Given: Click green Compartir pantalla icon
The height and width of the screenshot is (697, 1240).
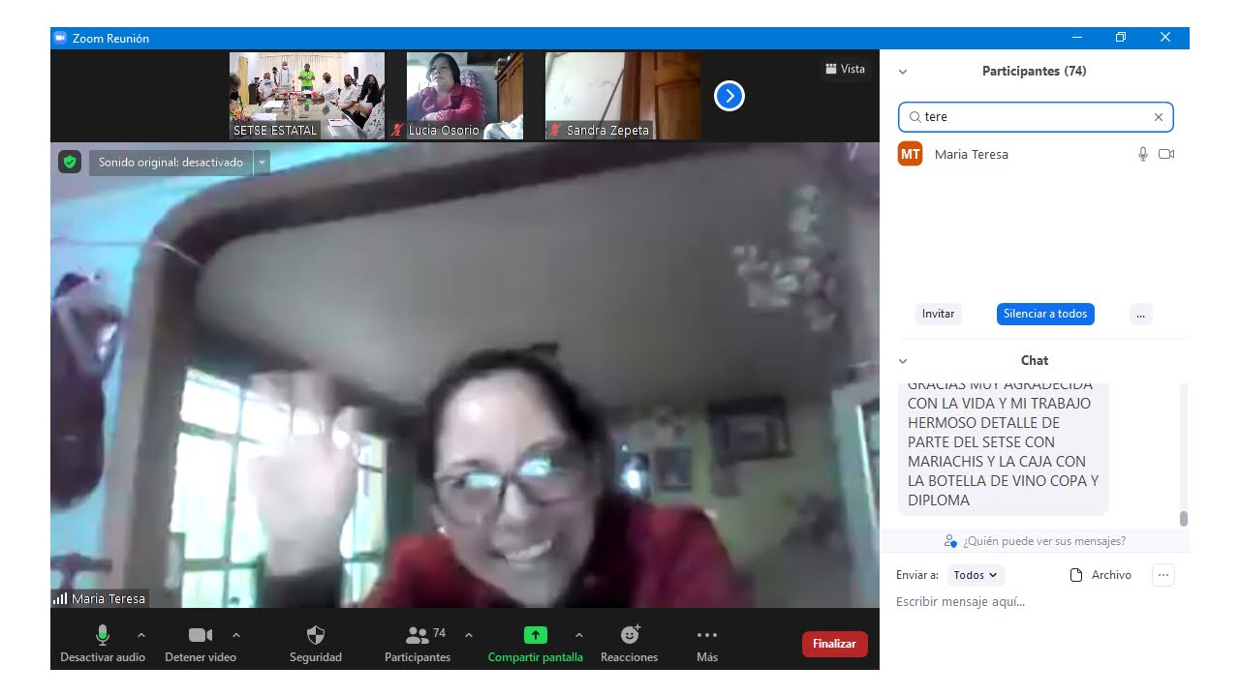Looking at the screenshot, I should (536, 635).
